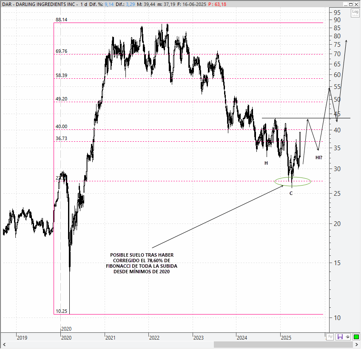
Task: Select the green ellipse drawing
Action: point(293,181)
